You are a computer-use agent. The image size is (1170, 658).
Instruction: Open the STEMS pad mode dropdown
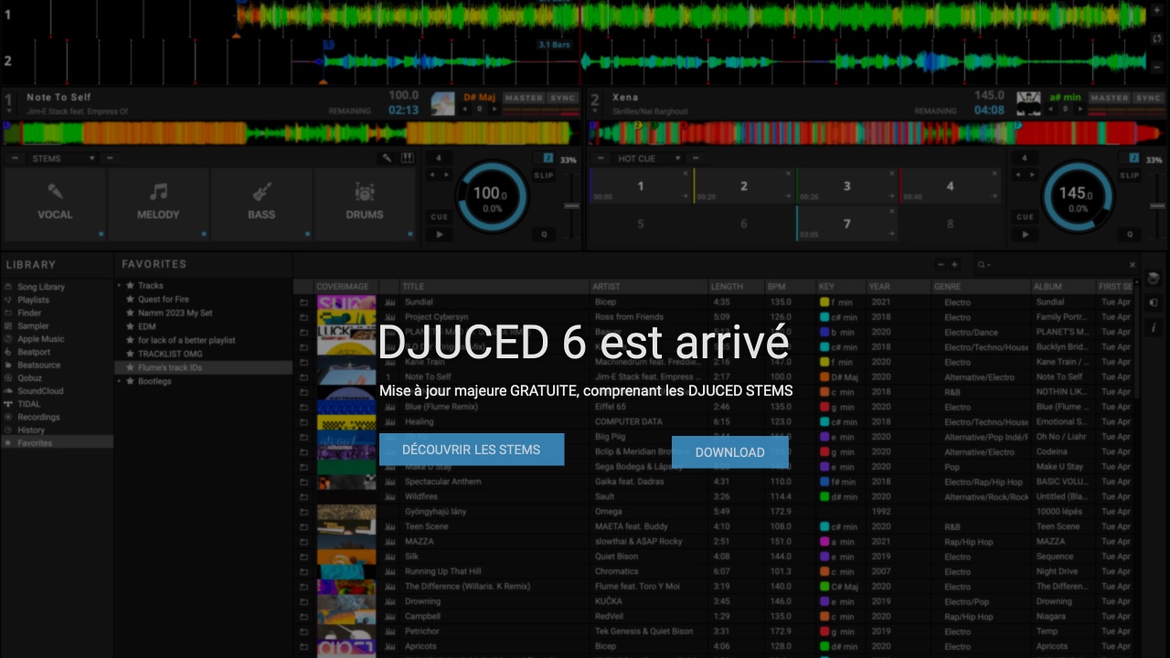[61, 158]
